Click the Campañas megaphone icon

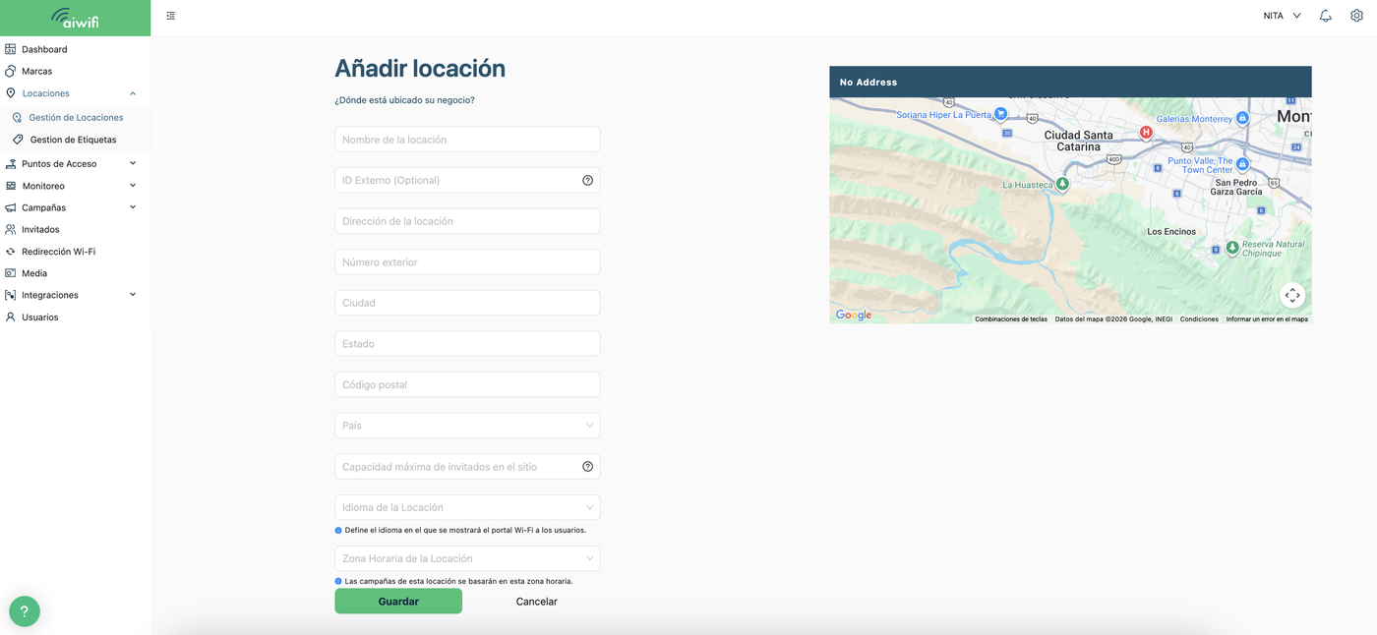point(11,207)
